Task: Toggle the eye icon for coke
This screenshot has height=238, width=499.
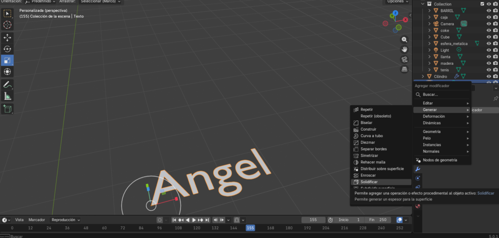Action: click(x=489, y=30)
